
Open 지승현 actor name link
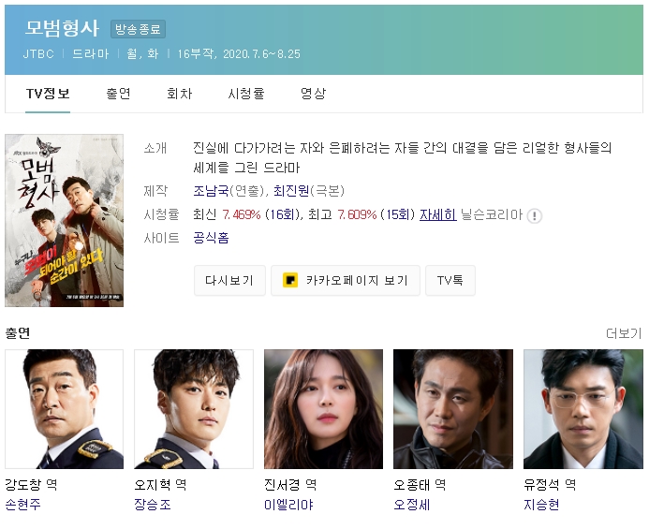coord(542,505)
